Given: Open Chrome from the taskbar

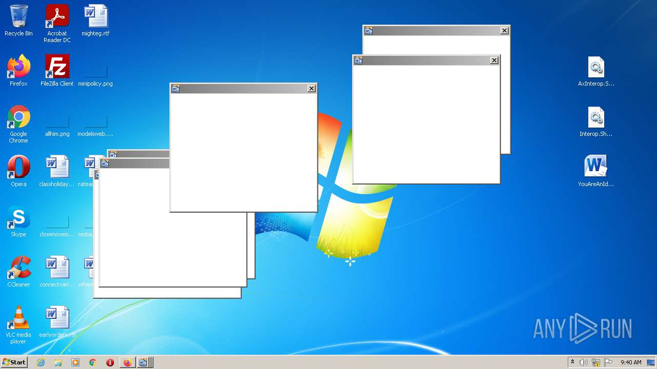Looking at the screenshot, I should point(93,362).
